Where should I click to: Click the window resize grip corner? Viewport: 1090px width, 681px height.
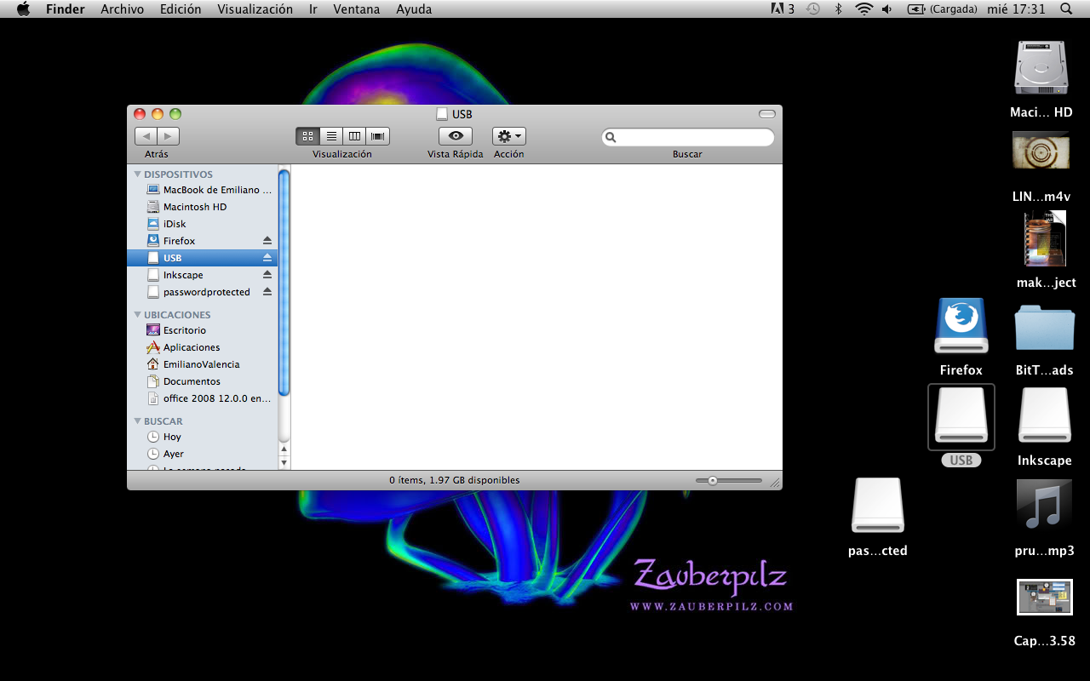(775, 483)
